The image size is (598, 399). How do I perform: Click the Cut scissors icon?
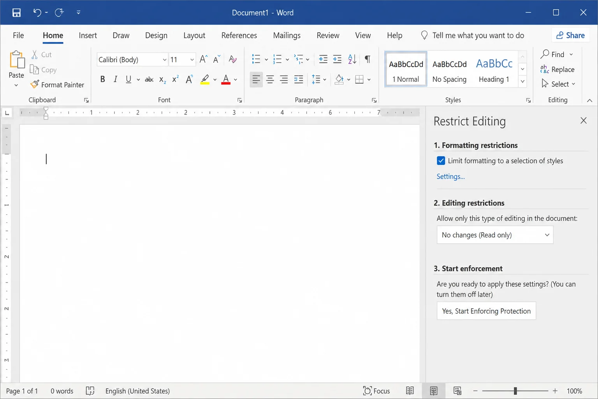35,55
